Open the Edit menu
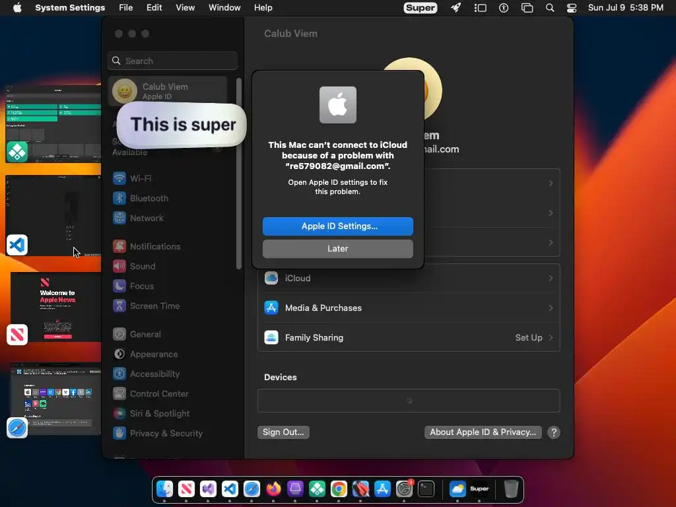The height and width of the screenshot is (507, 676). click(154, 8)
